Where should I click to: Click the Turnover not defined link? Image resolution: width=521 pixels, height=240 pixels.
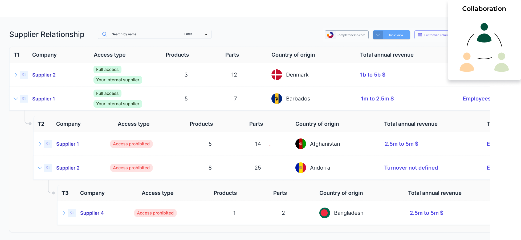click(x=411, y=168)
